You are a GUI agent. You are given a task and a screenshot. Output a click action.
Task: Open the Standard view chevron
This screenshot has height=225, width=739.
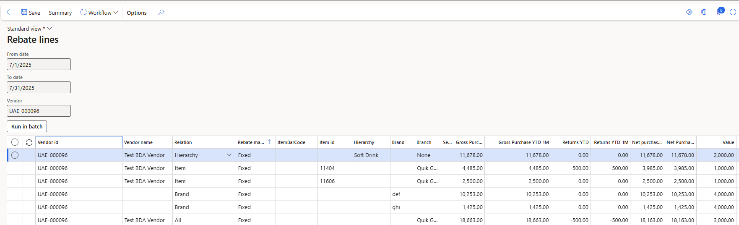click(x=49, y=29)
